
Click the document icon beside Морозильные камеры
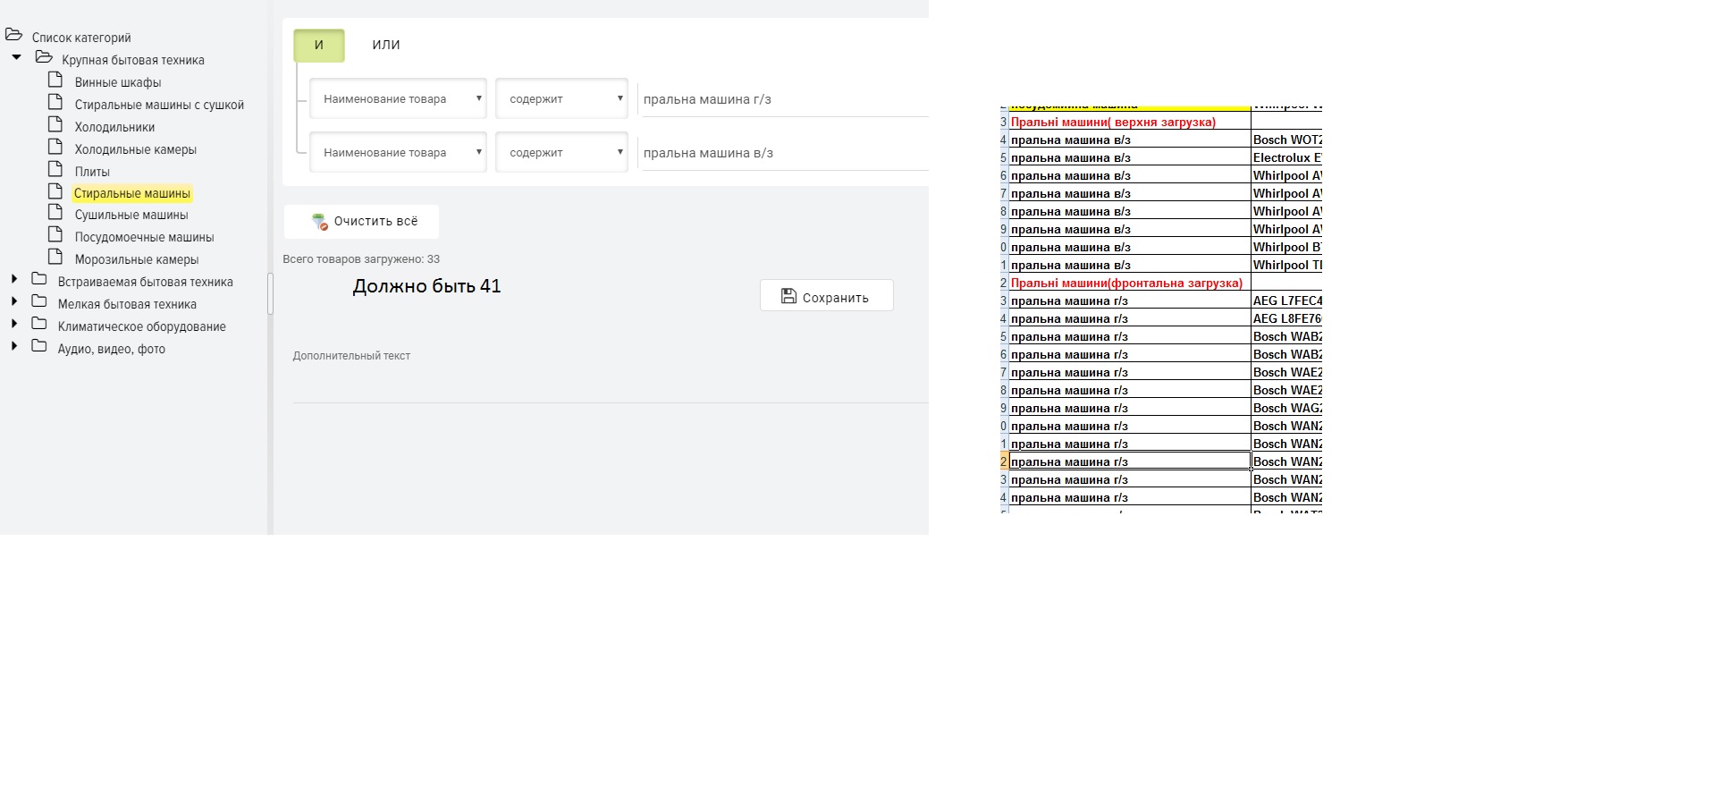[55, 257]
